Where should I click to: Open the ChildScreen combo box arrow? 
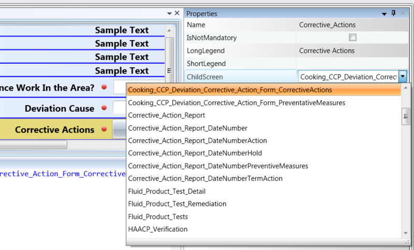point(403,77)
